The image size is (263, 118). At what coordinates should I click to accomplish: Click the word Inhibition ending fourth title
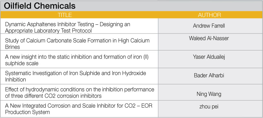[15, 80]
